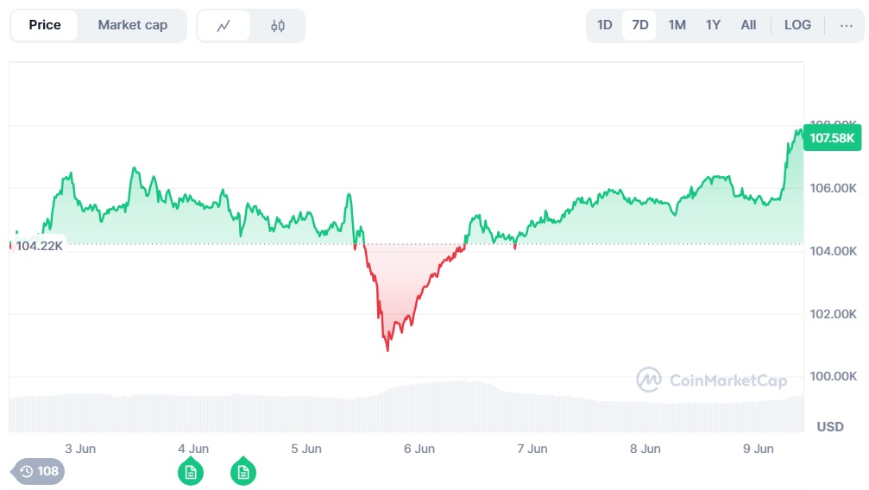
Task: Show All time range
Action: click(748, 25)
